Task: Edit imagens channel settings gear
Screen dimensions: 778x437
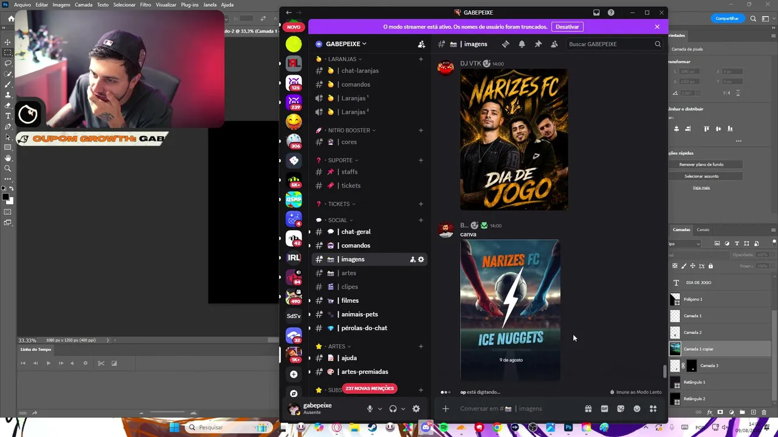Action: tap(421, 259)
